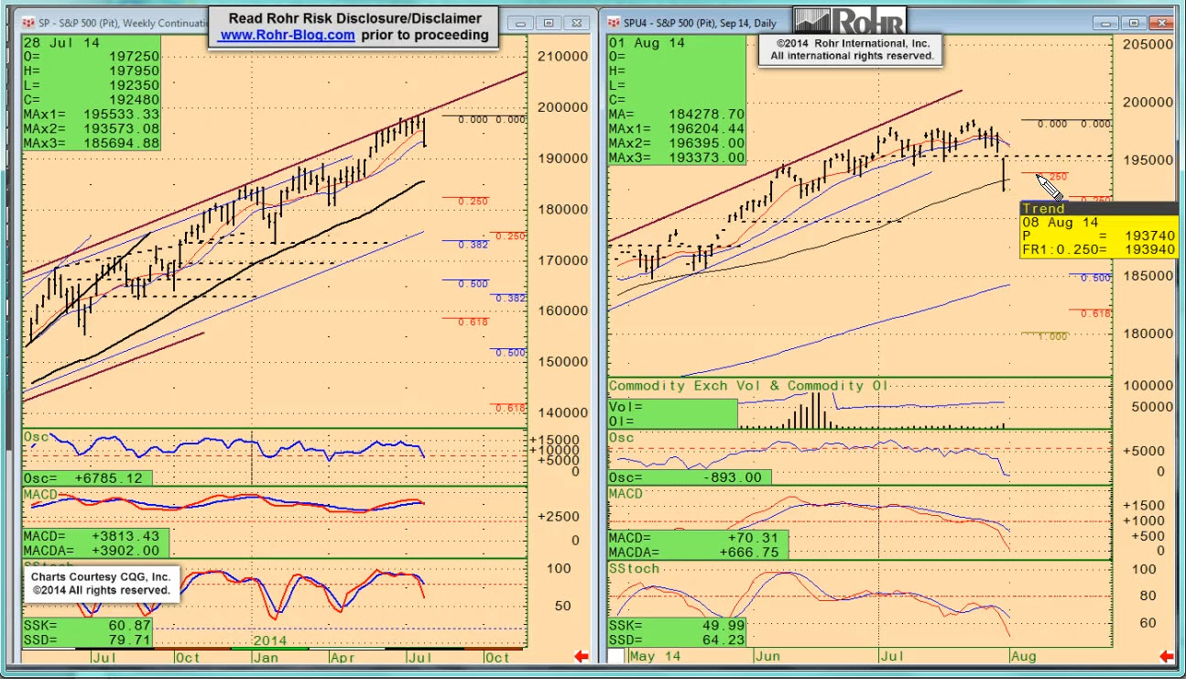Click the yellow Trend 08 Aug 14 box
The image size is (1186, 679).
(x=1098, y=230)
